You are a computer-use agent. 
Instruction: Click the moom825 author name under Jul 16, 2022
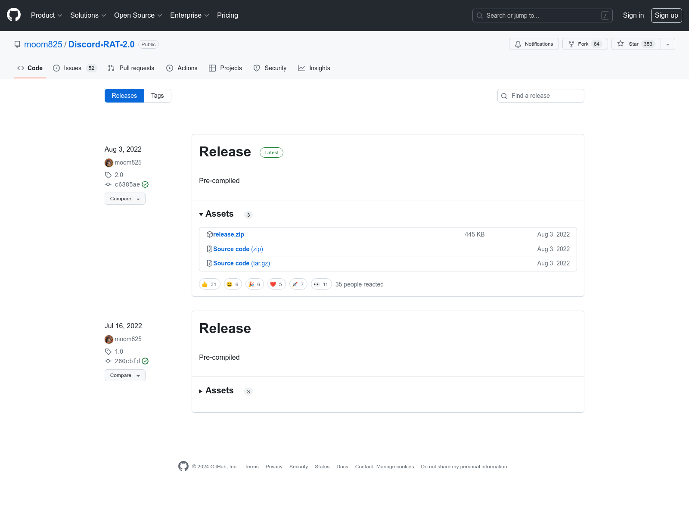(x=128, y=339)
